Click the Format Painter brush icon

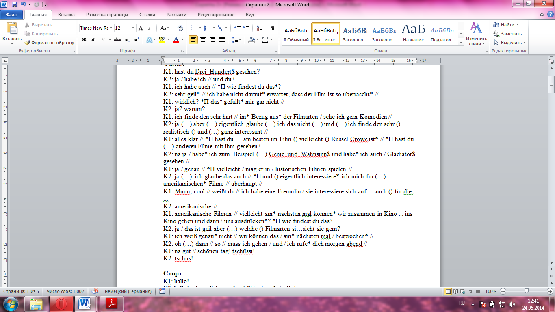[x=27, y=43]
